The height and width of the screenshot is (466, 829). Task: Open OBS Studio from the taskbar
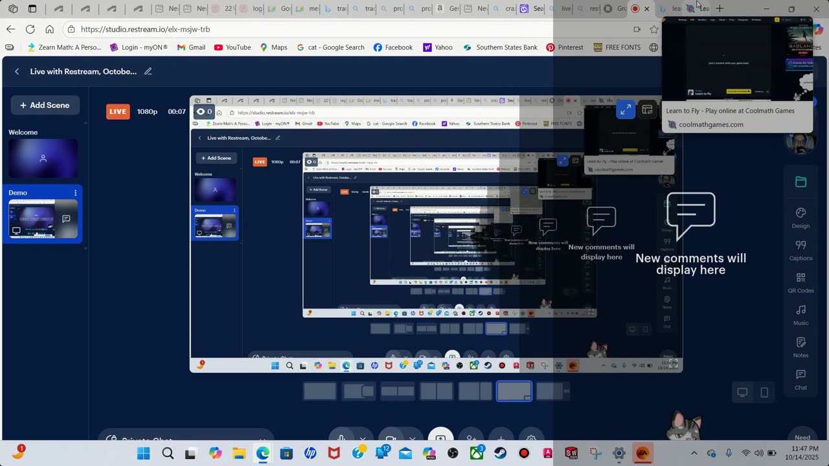coord(453,453)
